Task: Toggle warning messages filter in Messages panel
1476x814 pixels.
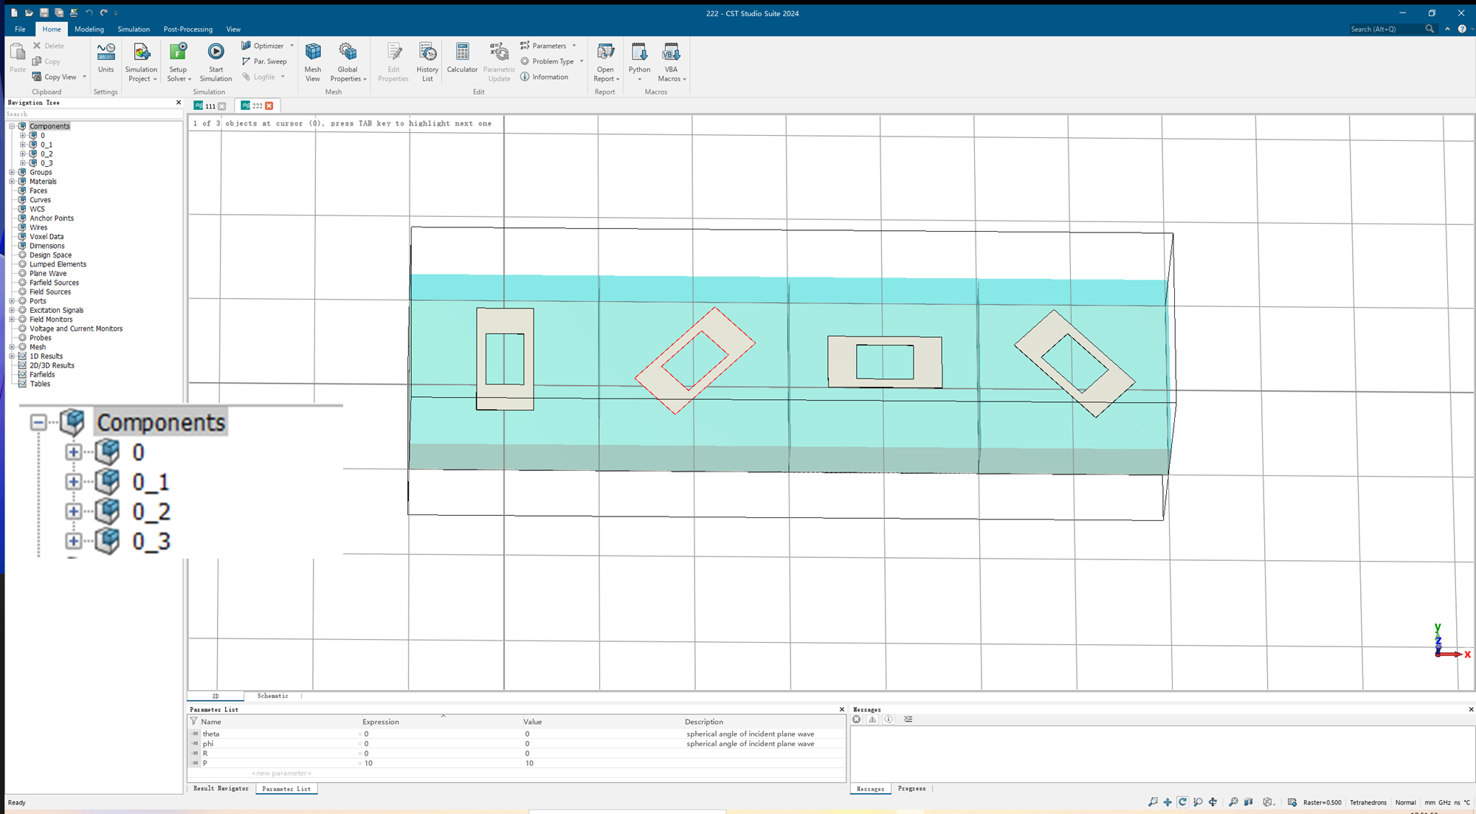Action: coord(872,720)
